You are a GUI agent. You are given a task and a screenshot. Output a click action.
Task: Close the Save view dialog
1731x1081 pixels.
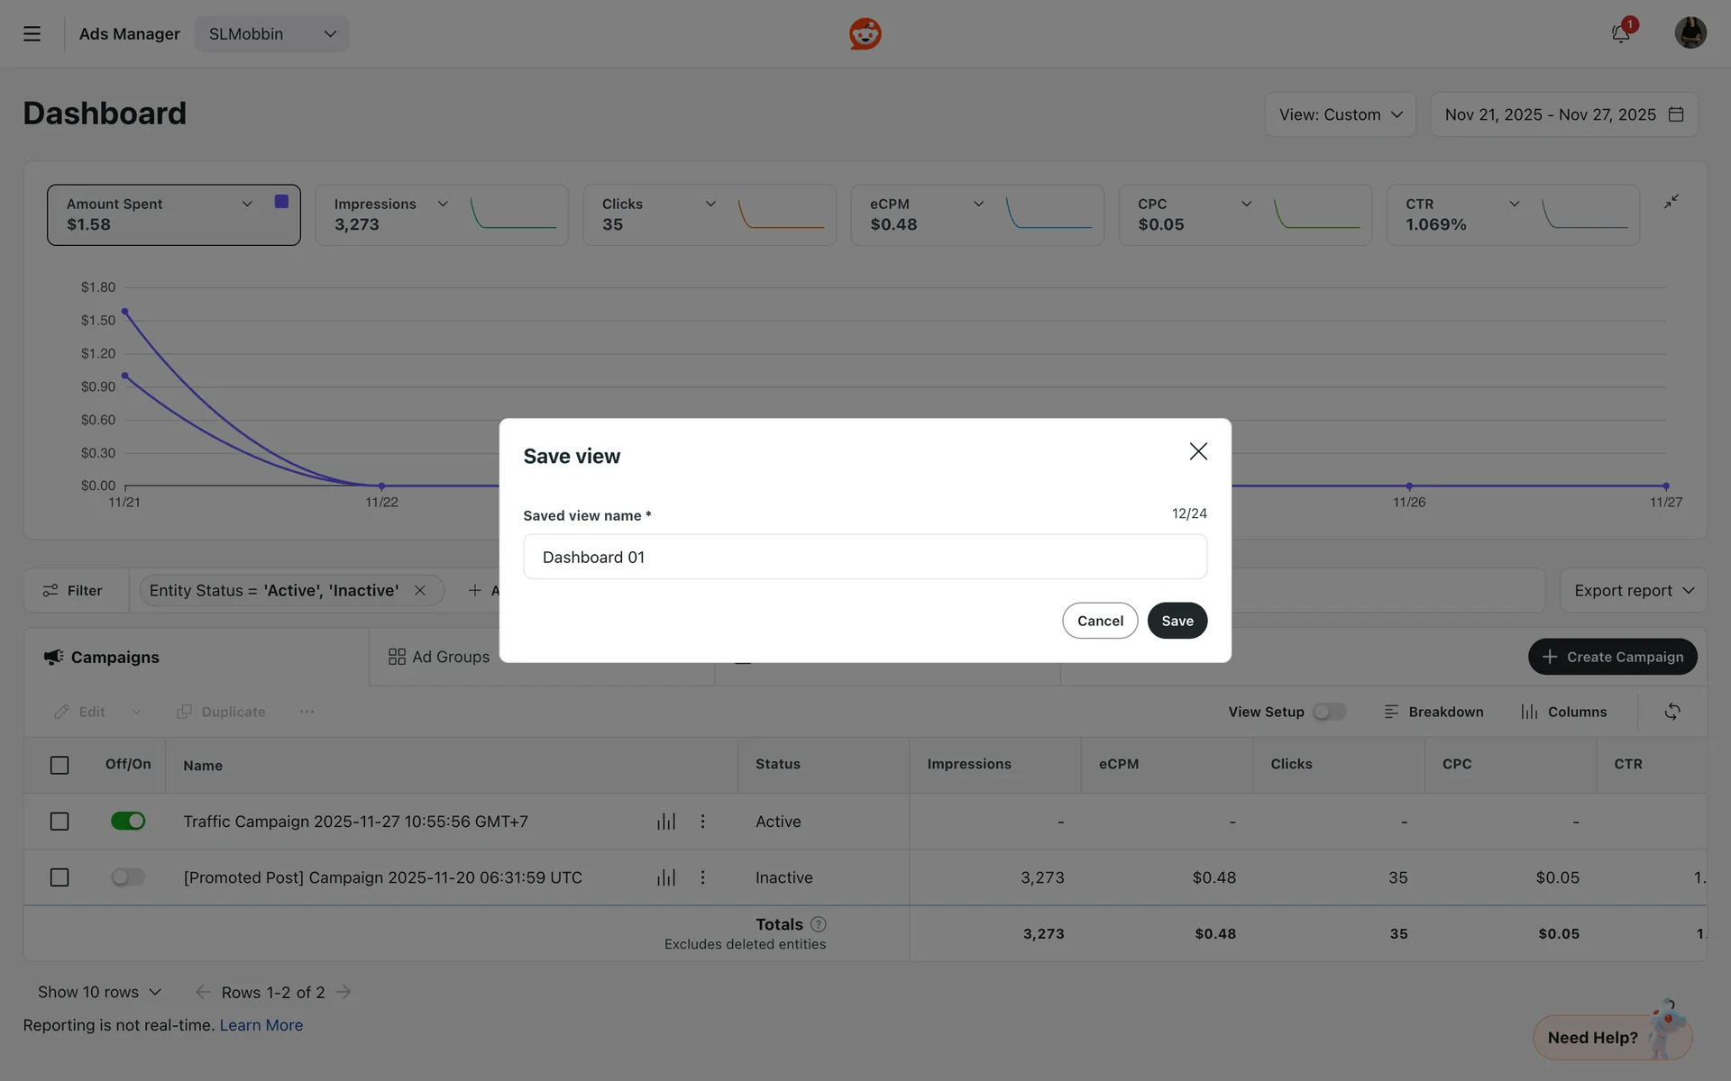1197,451
